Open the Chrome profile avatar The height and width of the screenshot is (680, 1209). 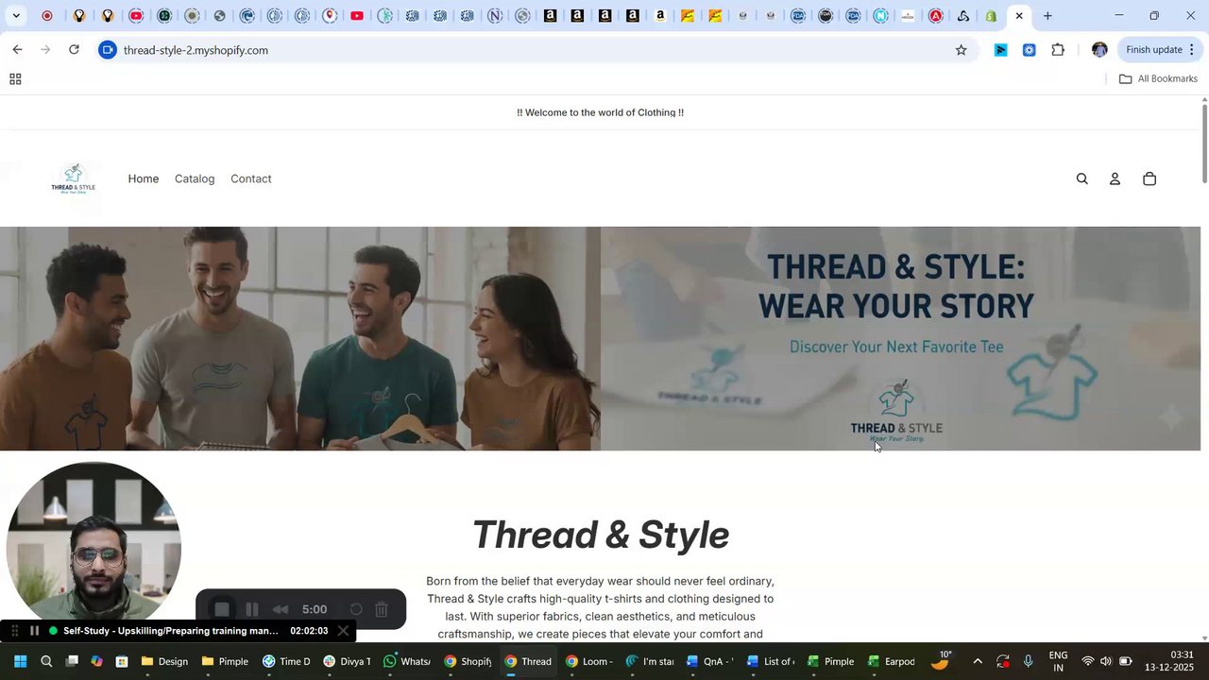tap(1099, 50)
